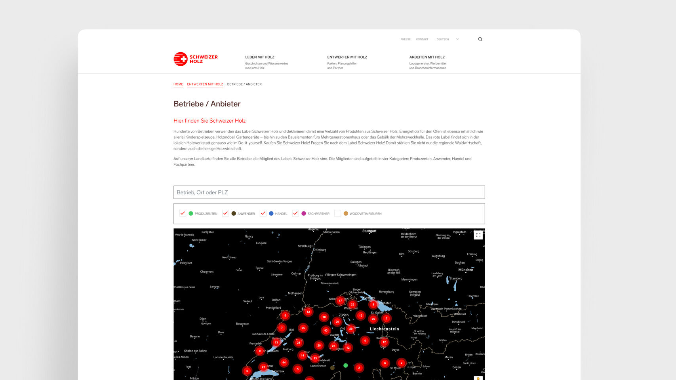Click the Woodvetia Figuren label

pyautogui.click(x=366, y=214)
